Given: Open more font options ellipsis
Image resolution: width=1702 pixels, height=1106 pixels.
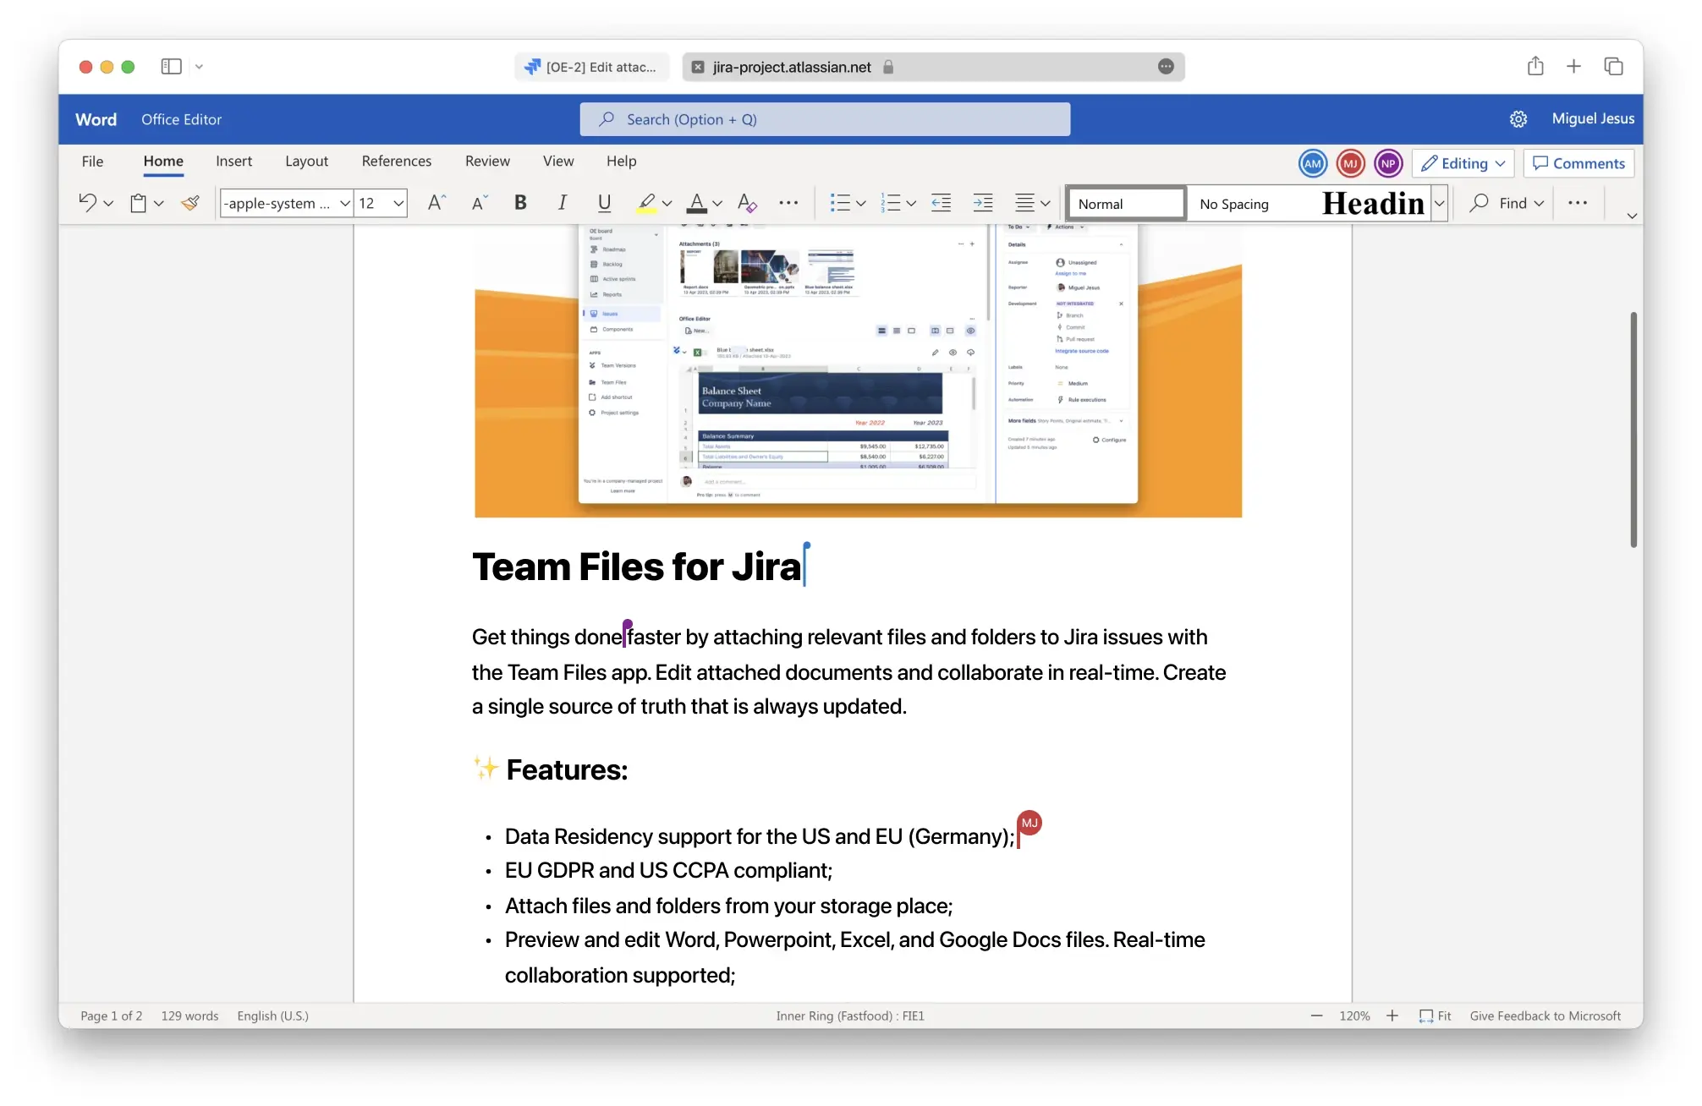Looking at the screenshot, I should pyautogui.click(x=788, y=203).
